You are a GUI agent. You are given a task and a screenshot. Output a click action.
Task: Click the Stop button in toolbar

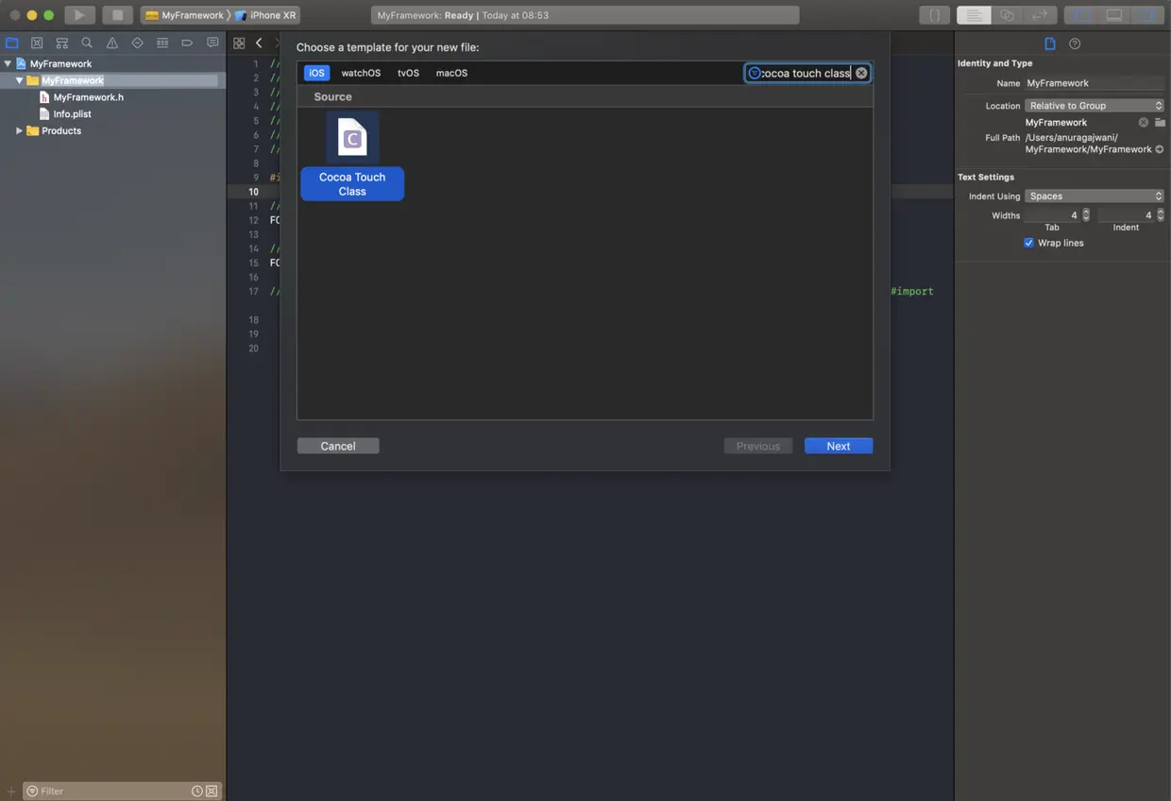pyautogui.click(x=117, y=15)
